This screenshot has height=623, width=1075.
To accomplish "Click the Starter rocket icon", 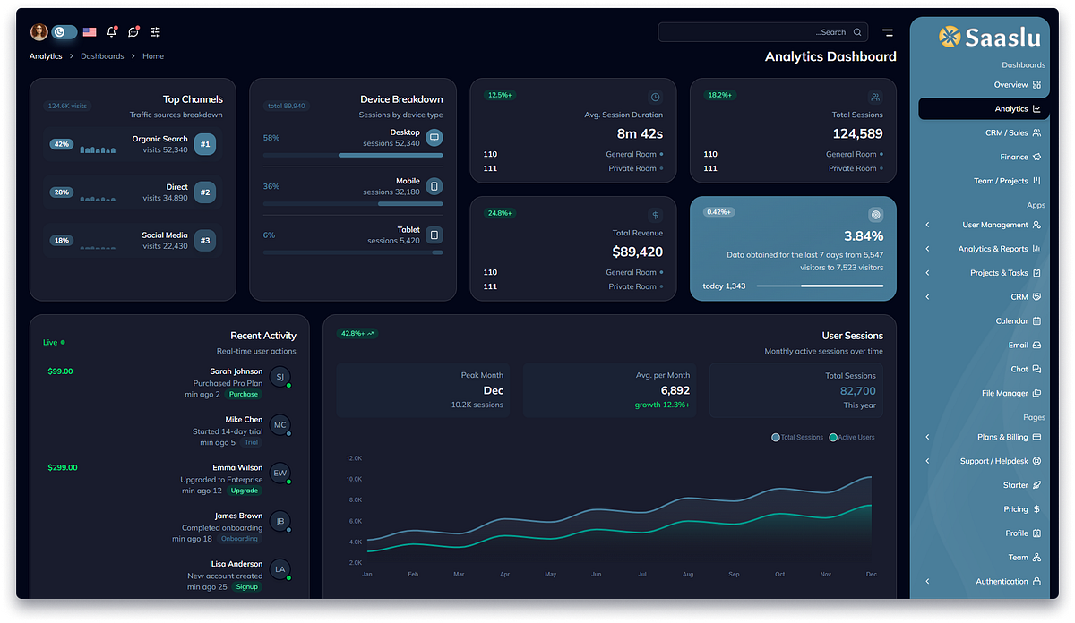I will coord(1036,485).
